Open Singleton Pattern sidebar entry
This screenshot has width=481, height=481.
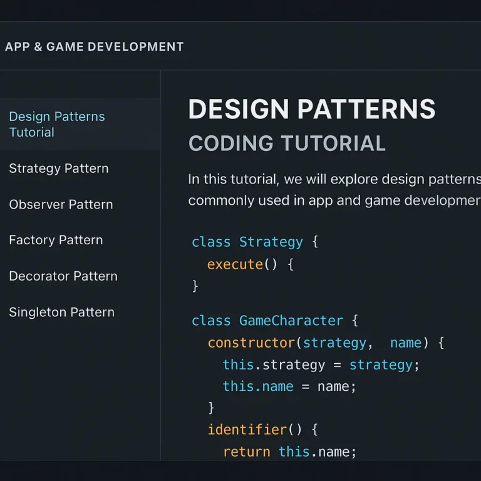(x=61, y=313)
